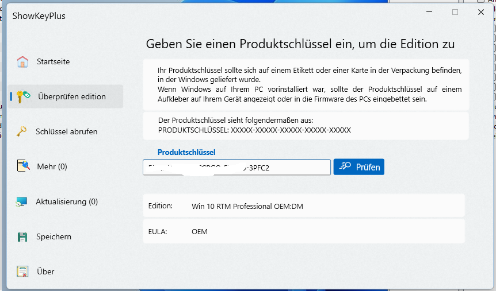Viewport: 496px width, 291px height.
Task: Click the Startseite house icon
Action: point(22,61)
